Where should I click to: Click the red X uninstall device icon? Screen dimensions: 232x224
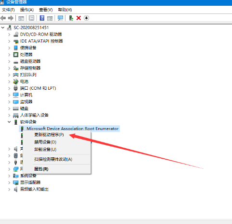78,18
